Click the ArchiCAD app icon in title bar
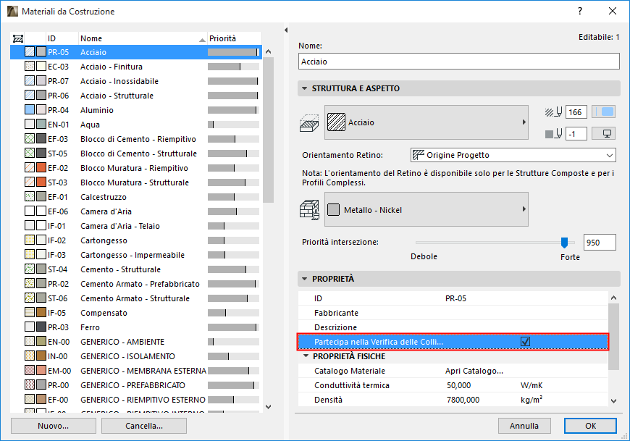630x441 pixels. click(12, 12)
